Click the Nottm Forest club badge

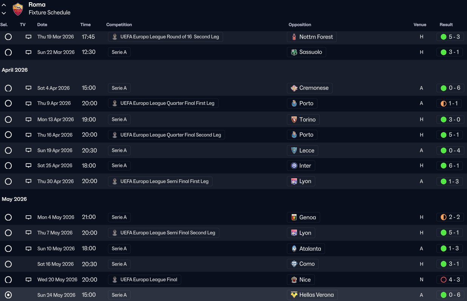294,37
